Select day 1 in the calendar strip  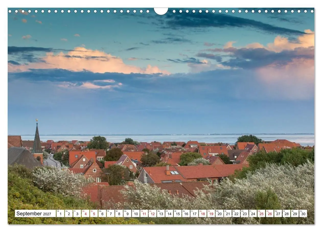pos(60,214)
